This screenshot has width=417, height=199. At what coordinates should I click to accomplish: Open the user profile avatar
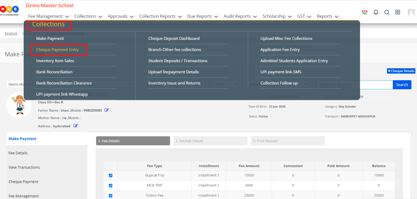[411, 12]
